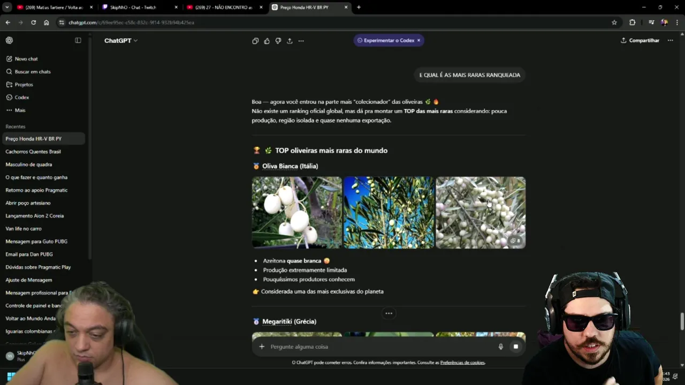
Task: Open the browser media control icon
Action: click(651, 22)
